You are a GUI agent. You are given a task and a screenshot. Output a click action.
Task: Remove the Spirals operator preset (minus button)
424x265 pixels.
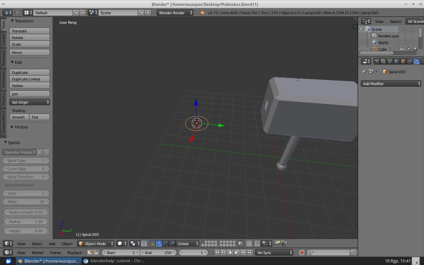click(x=46, y=152)
